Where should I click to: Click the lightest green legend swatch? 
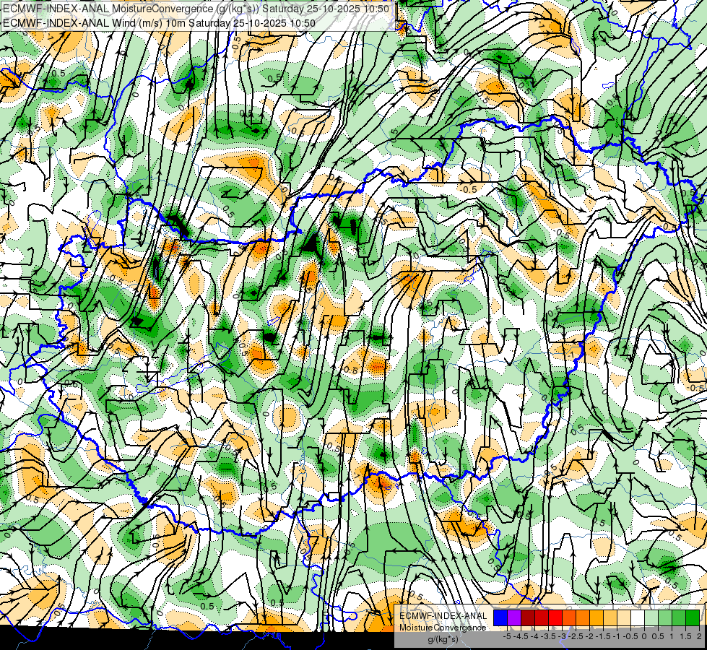tap(651, 618)
